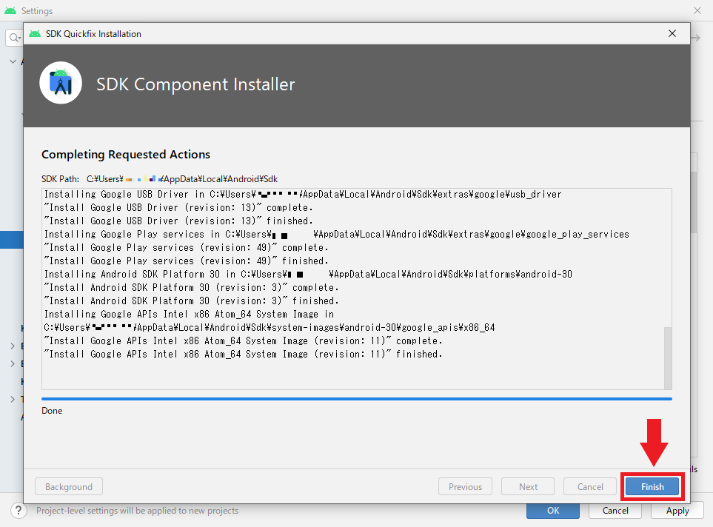
Task: Click the Finish button
Action: coord(652,486)
